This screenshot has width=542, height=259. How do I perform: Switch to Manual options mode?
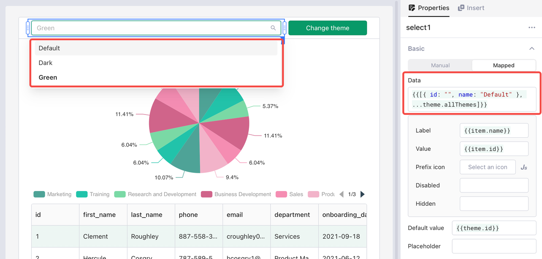(440, 65)
